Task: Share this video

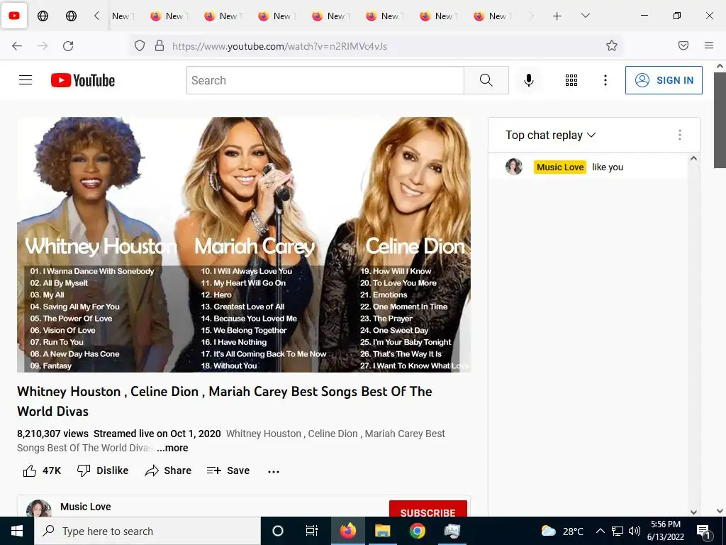Action: click(168, 471)
